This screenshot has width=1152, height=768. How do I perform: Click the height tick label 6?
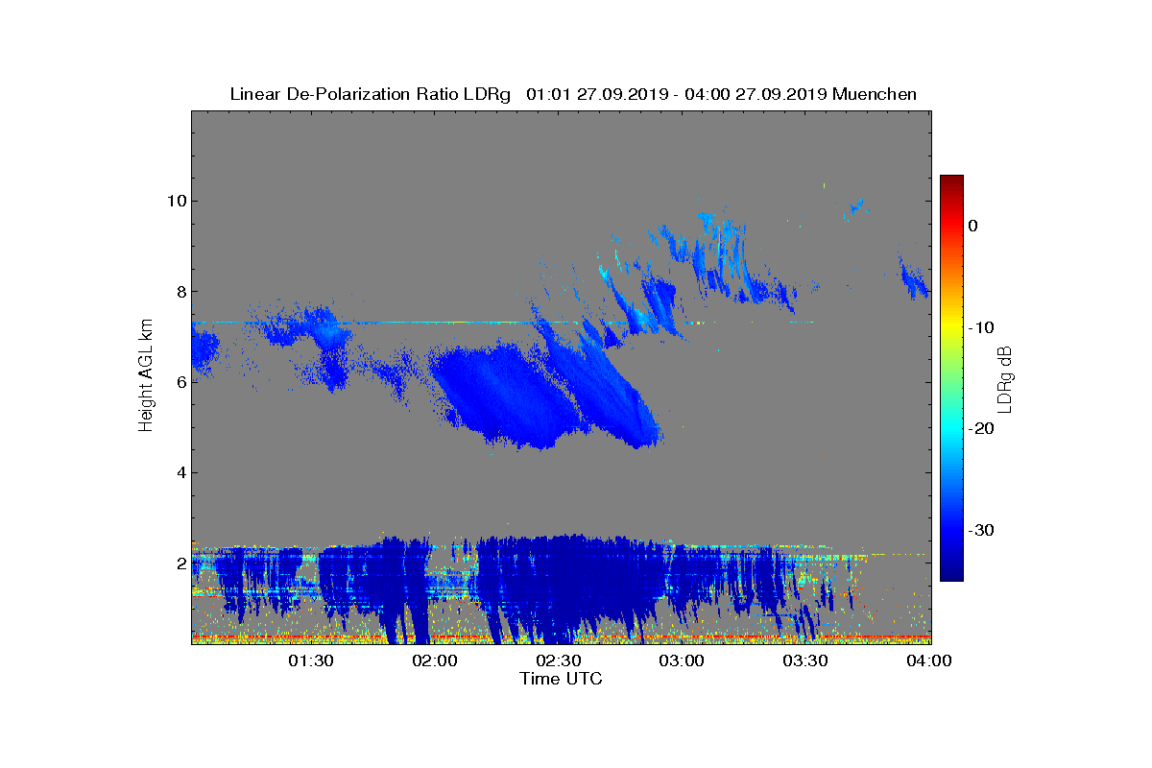click(x=180, y=382)
